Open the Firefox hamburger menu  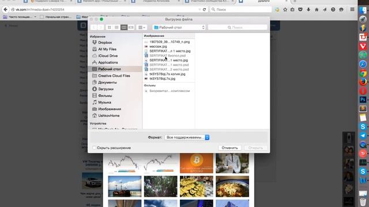(x=352, y=10)
